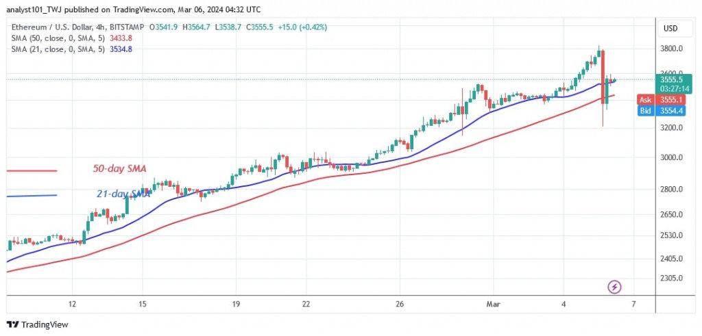
Task: Click the red 50-day SMA sample line
Action: pos(32,170)
